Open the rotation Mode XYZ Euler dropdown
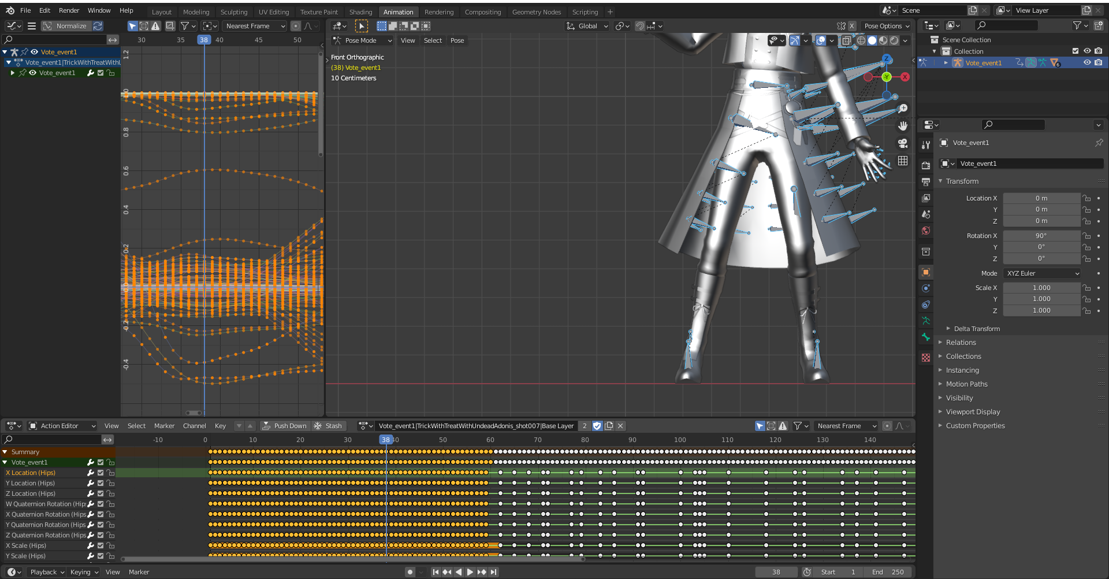The image size is (1109, 579). click(1042, 273)
